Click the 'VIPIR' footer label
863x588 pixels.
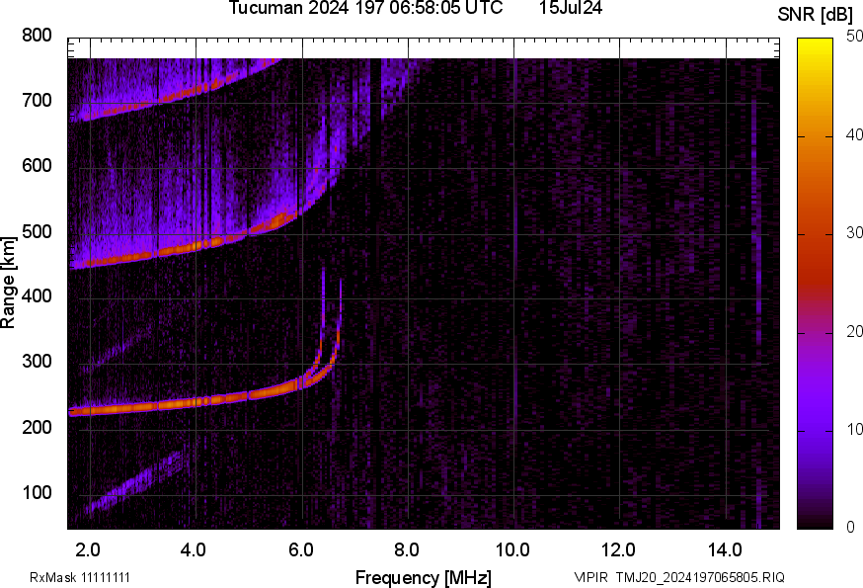591,577
